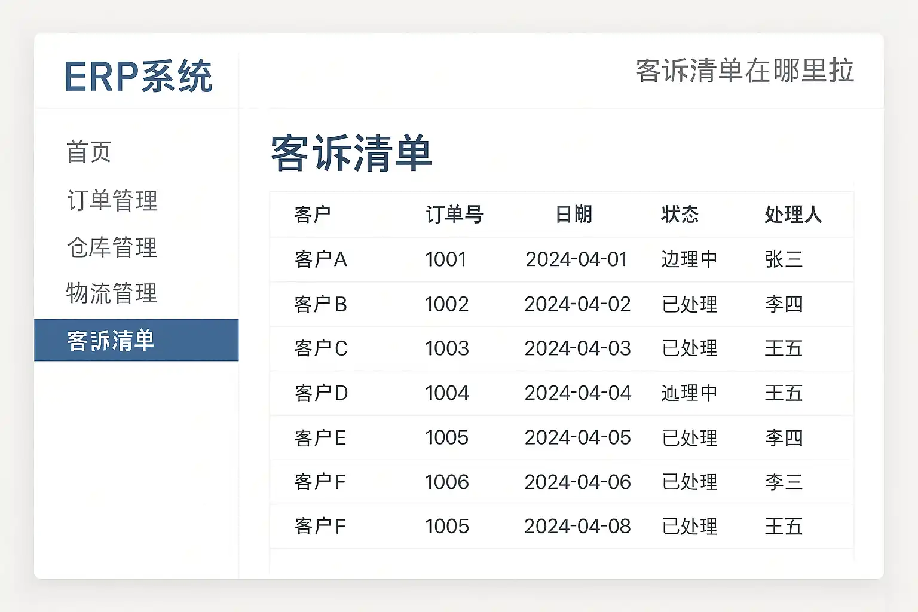Viewport: 918px width, 612px height.
Task: Click 王五 in the 客户D row
Action: coord(784,393)
